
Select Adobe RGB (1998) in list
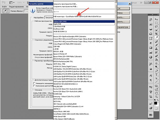click(x=84, y=21)
